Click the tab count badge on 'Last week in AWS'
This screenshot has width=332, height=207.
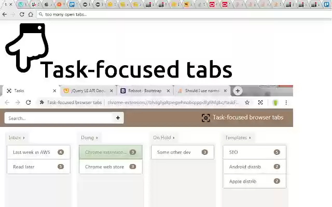click(61, 152)
